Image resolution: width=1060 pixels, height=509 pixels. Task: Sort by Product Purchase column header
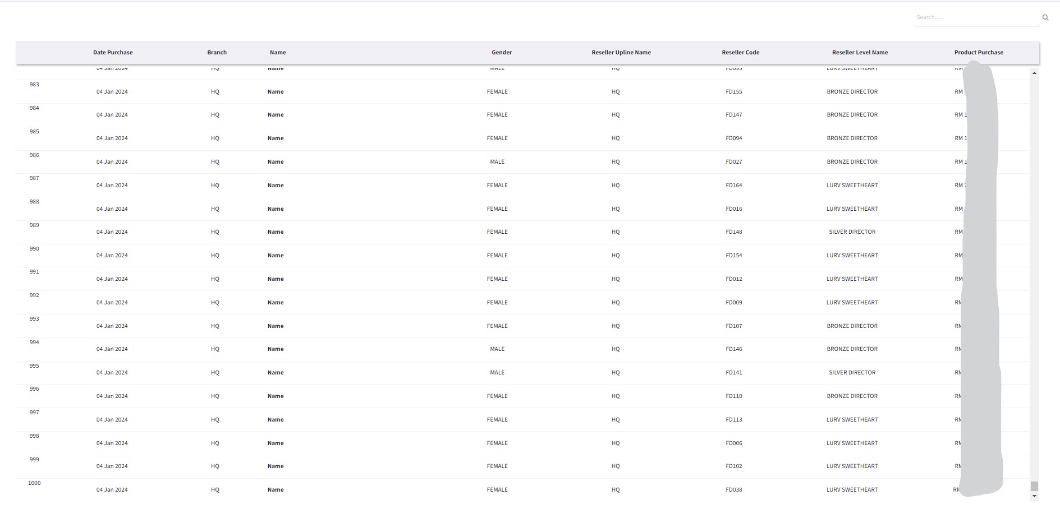(x=979, y=52)
